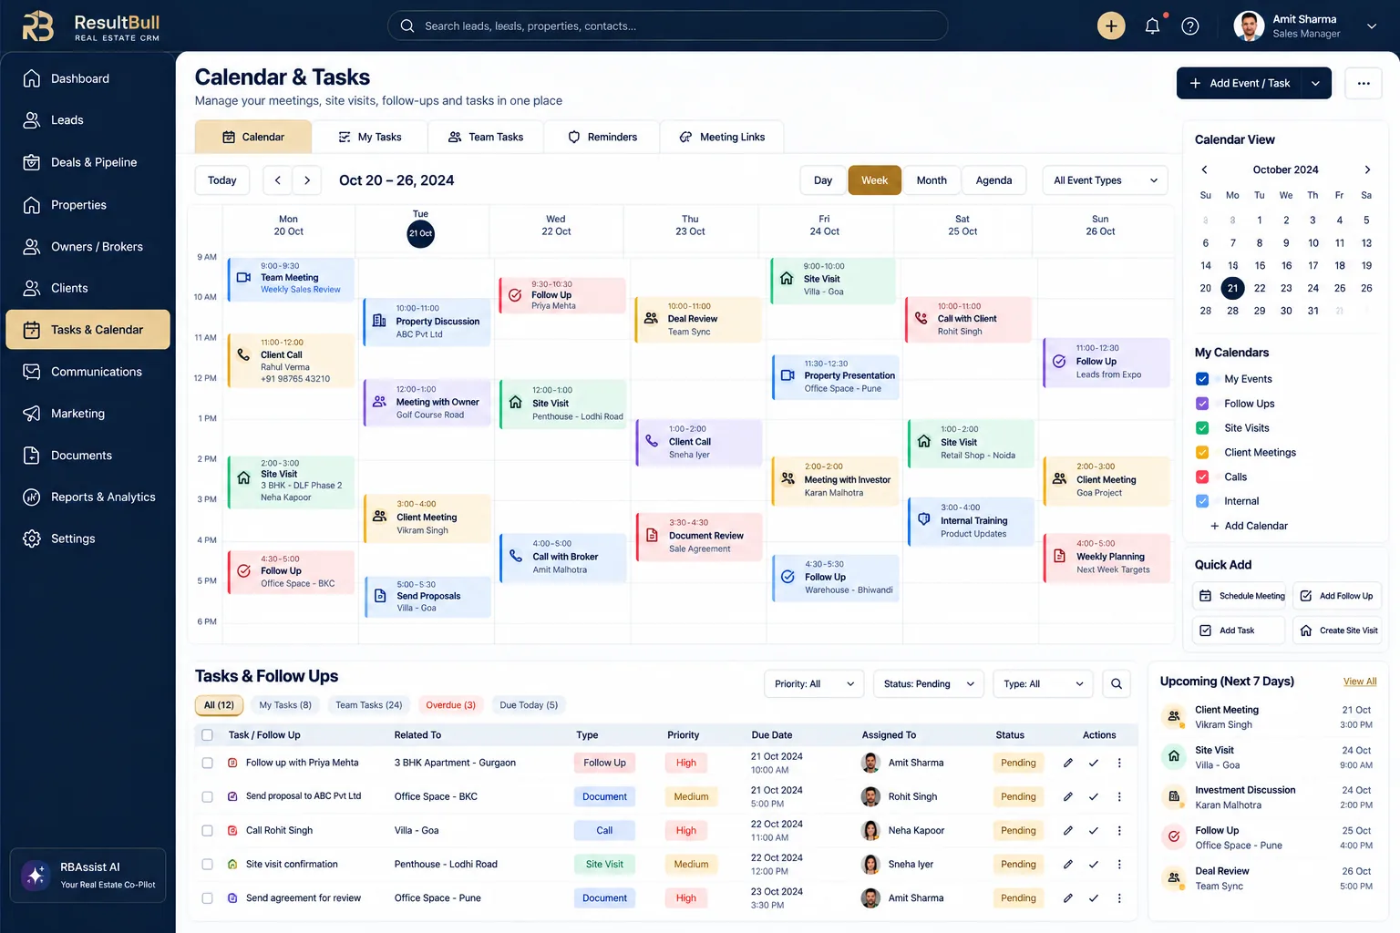Click the round plus quick-create button

click(x=1111, y=26)
